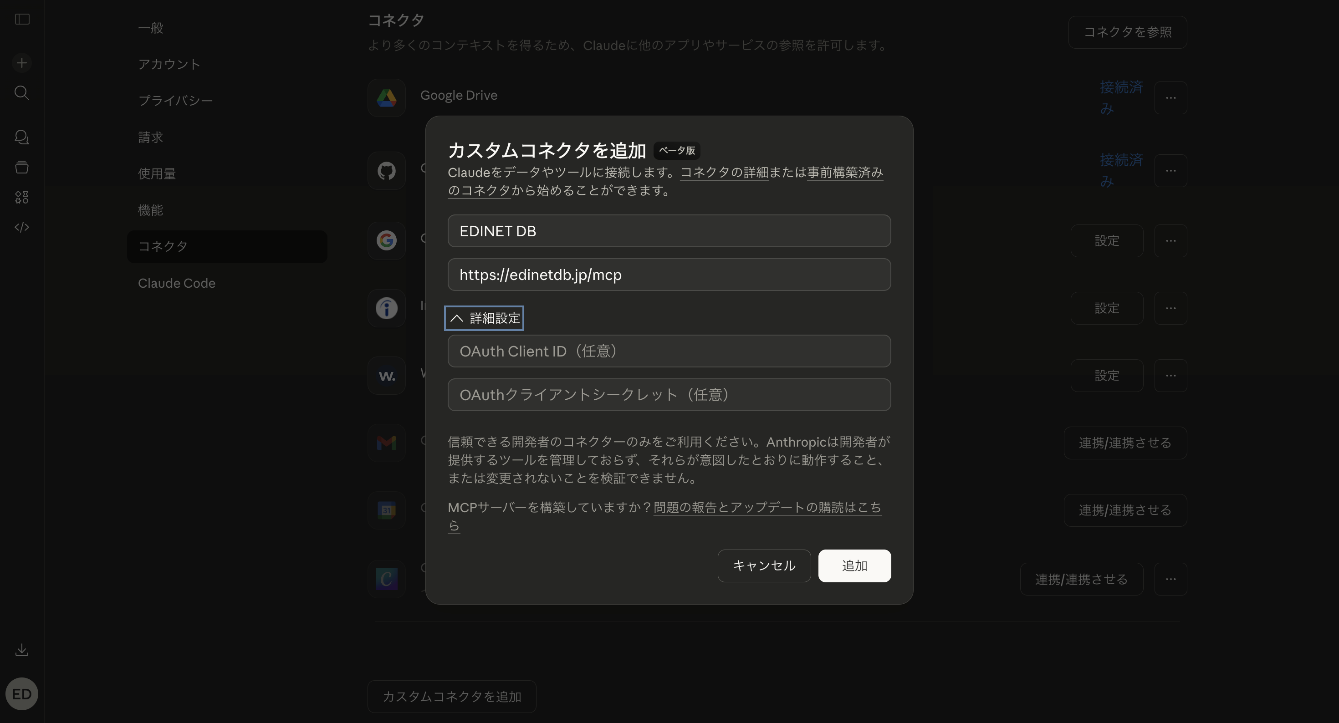Click the code (</>) sidebar icon

point(21,227)
